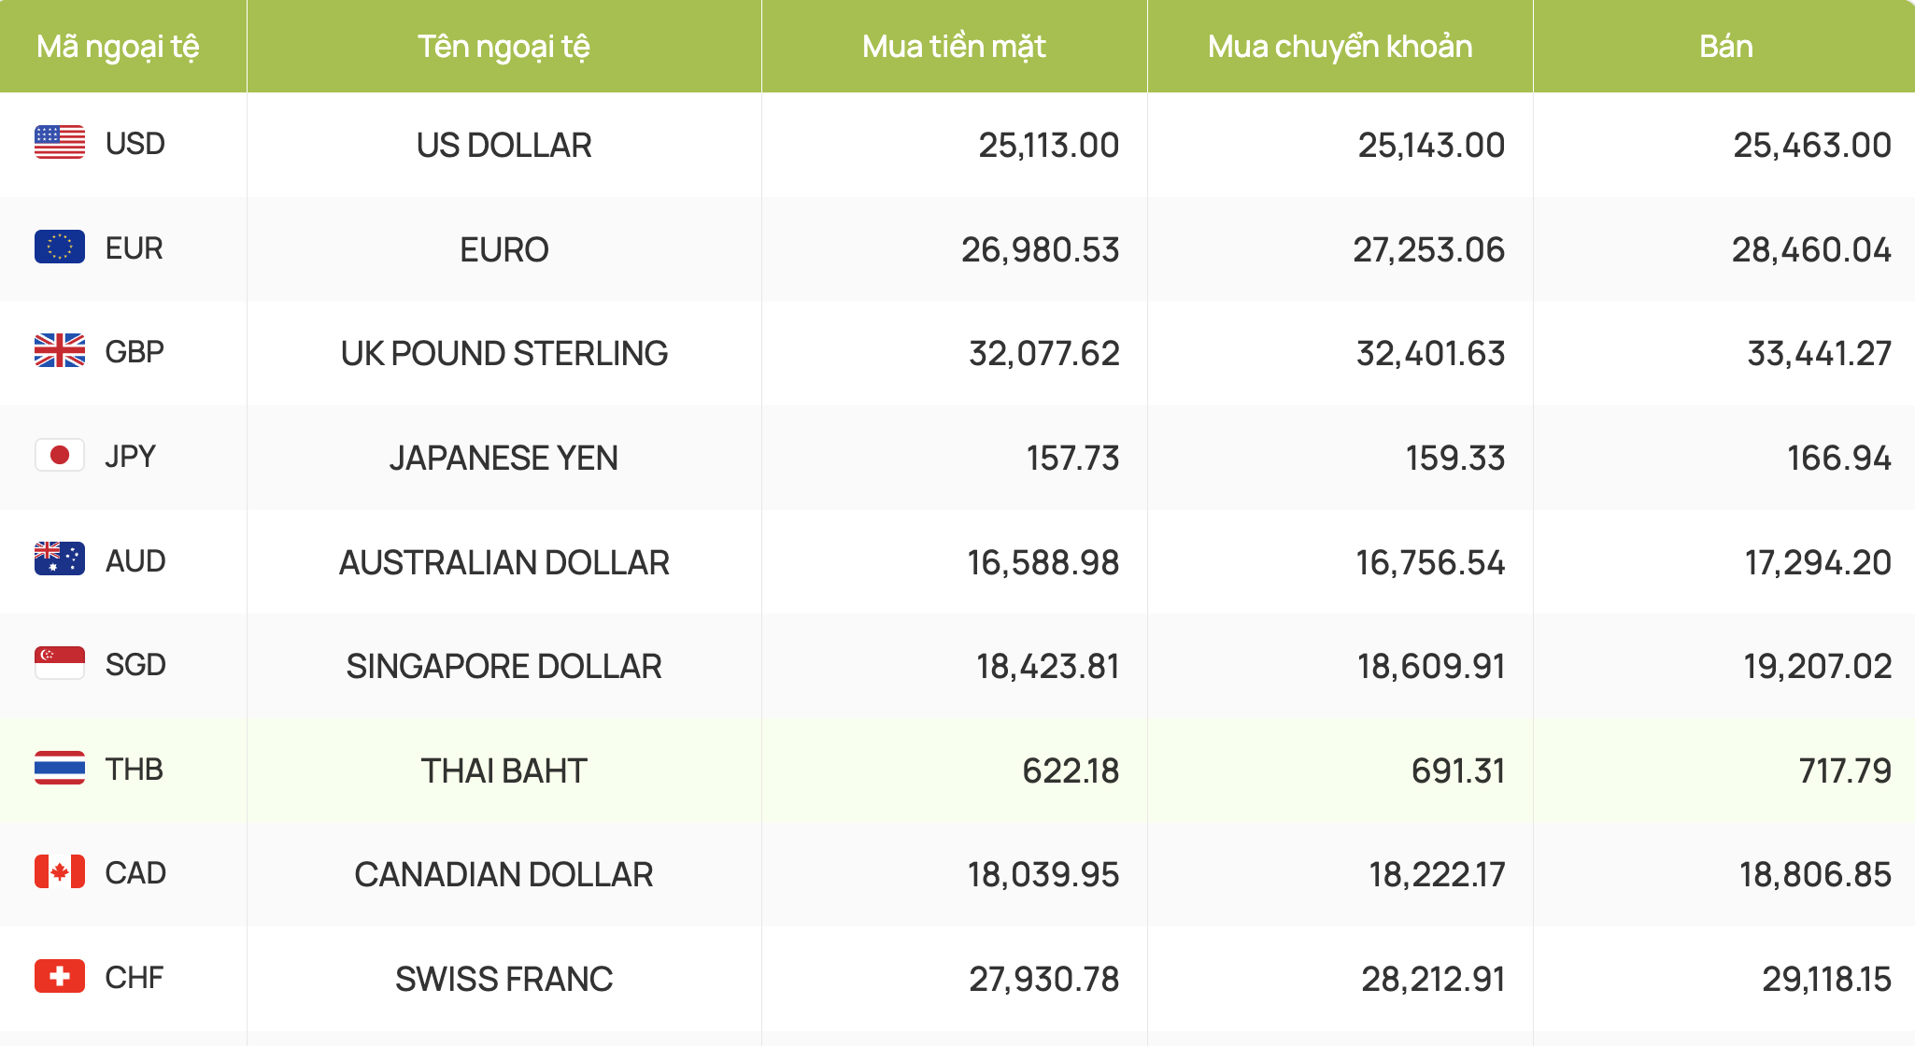This screenshot has height=1046, width=1915.
Task: Click GBP transfer buy rate 32,401.63
Action: pos(1430,353)
